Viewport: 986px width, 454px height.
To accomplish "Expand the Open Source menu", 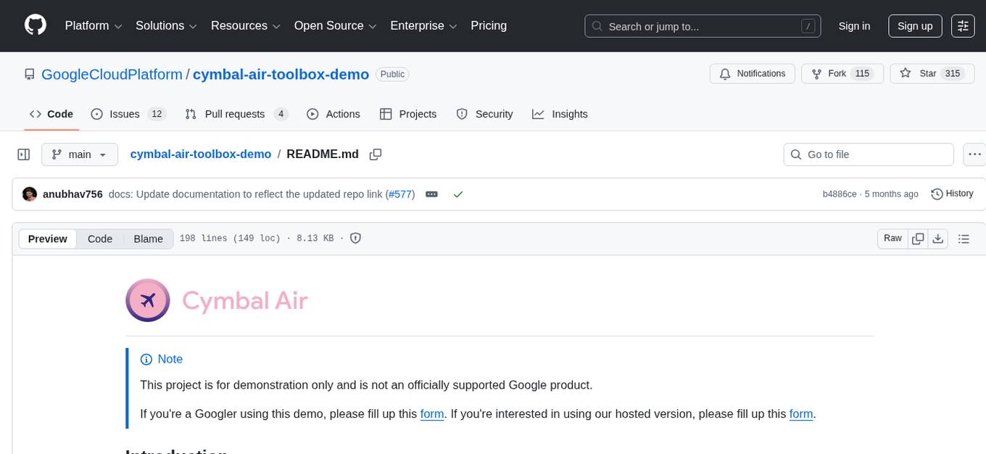I will (x=335, y=25).
